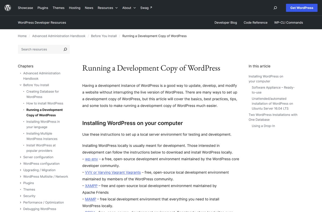Expand the Server configuration chapter
The image size is (322, 212).
point(21,157)
